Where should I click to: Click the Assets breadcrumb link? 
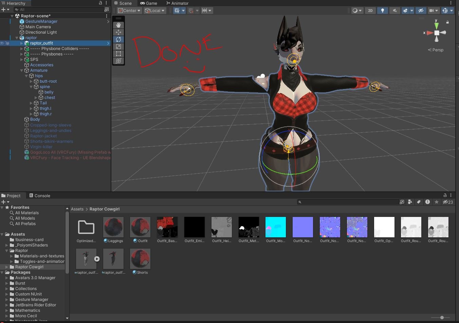click(x=77, y=209)
